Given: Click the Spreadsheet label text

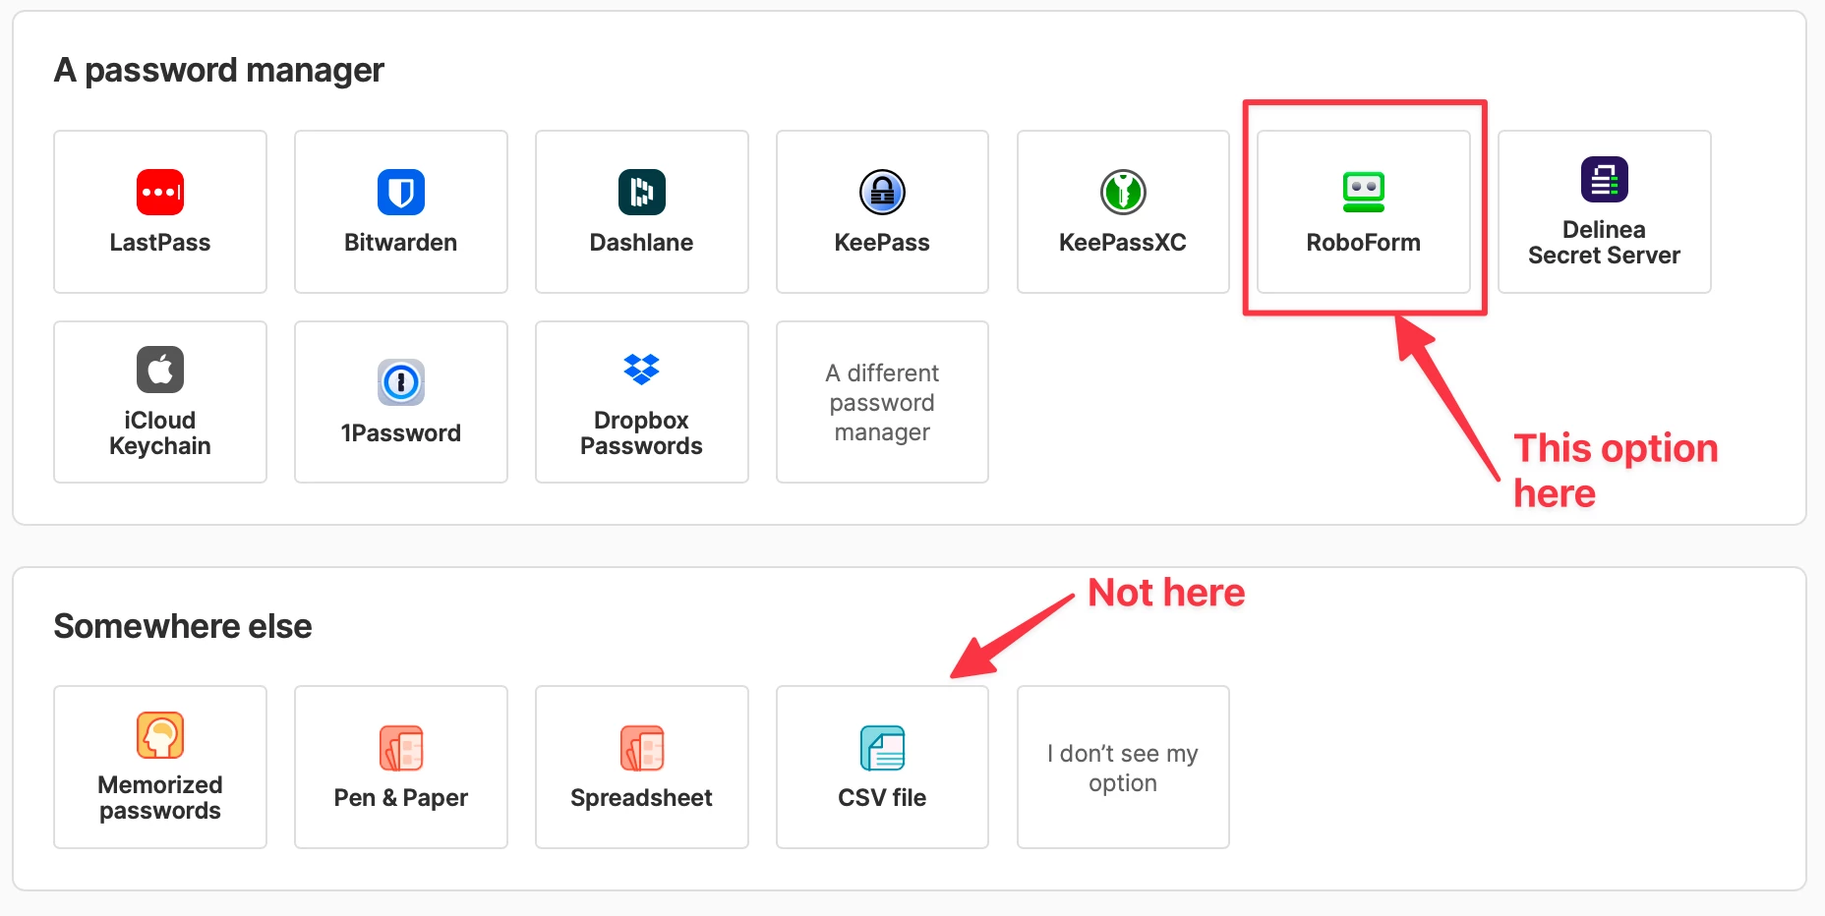Looking at the screenshot, I should (x=642, y=798).
